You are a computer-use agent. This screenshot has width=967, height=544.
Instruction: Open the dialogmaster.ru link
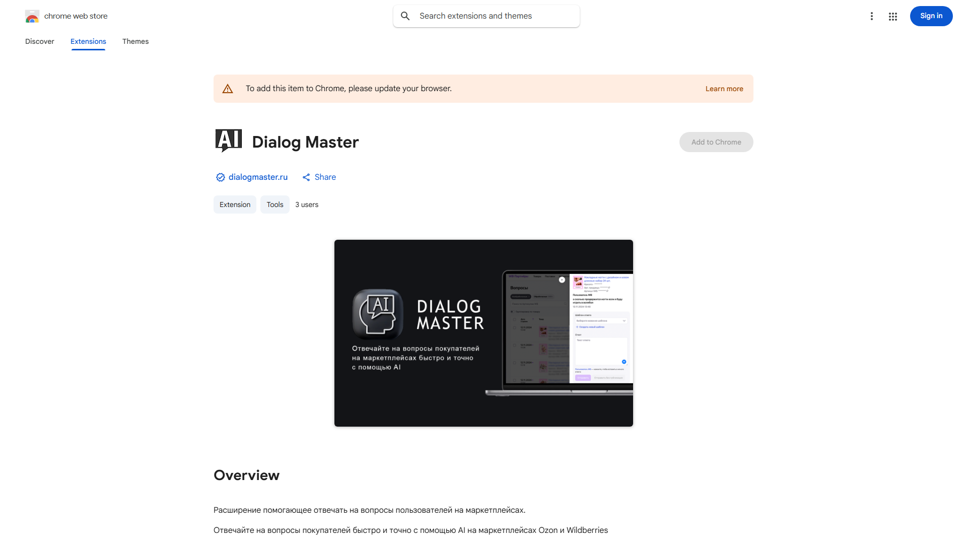tap(258, 177)
